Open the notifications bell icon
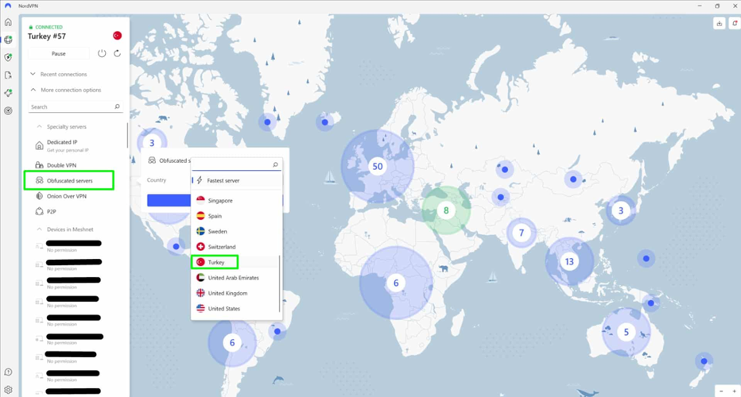This screenshot has width=741, height=397. click(x=733, y=24)
